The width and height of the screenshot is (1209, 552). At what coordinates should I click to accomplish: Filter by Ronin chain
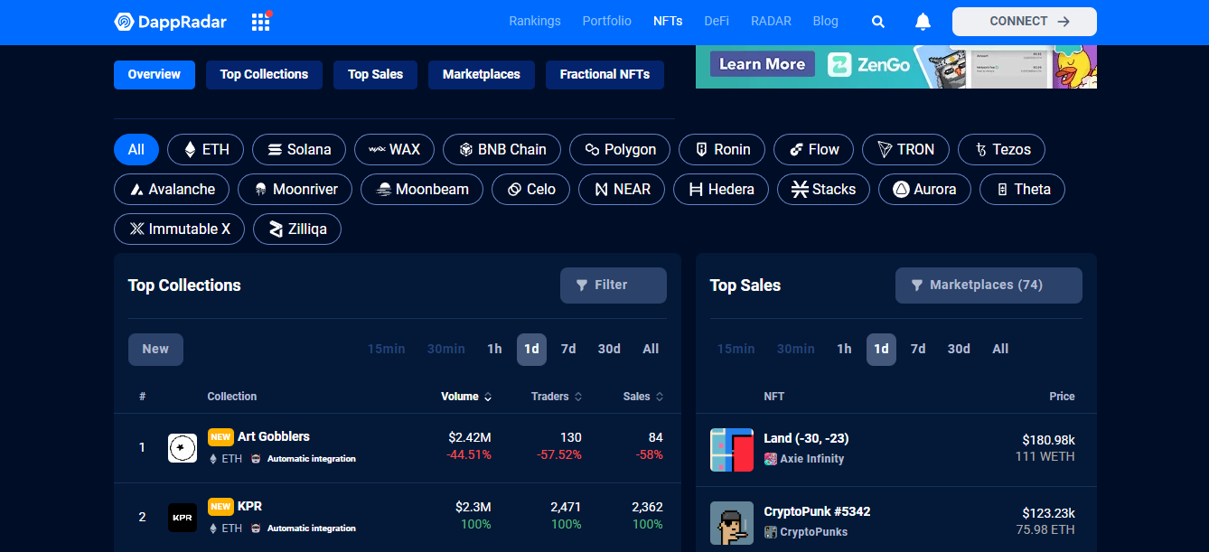722,149
